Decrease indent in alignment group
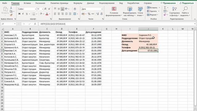Viewport: 197px width, 111px height. pos(66,14)
